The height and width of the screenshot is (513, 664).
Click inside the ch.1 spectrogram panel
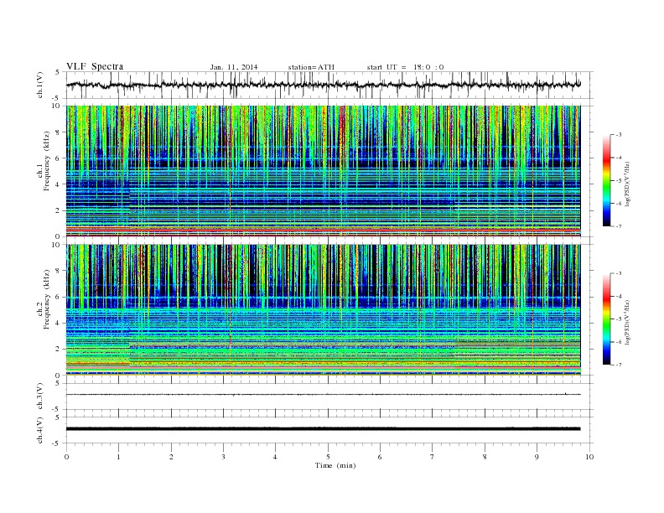click(x=323, y=171)
